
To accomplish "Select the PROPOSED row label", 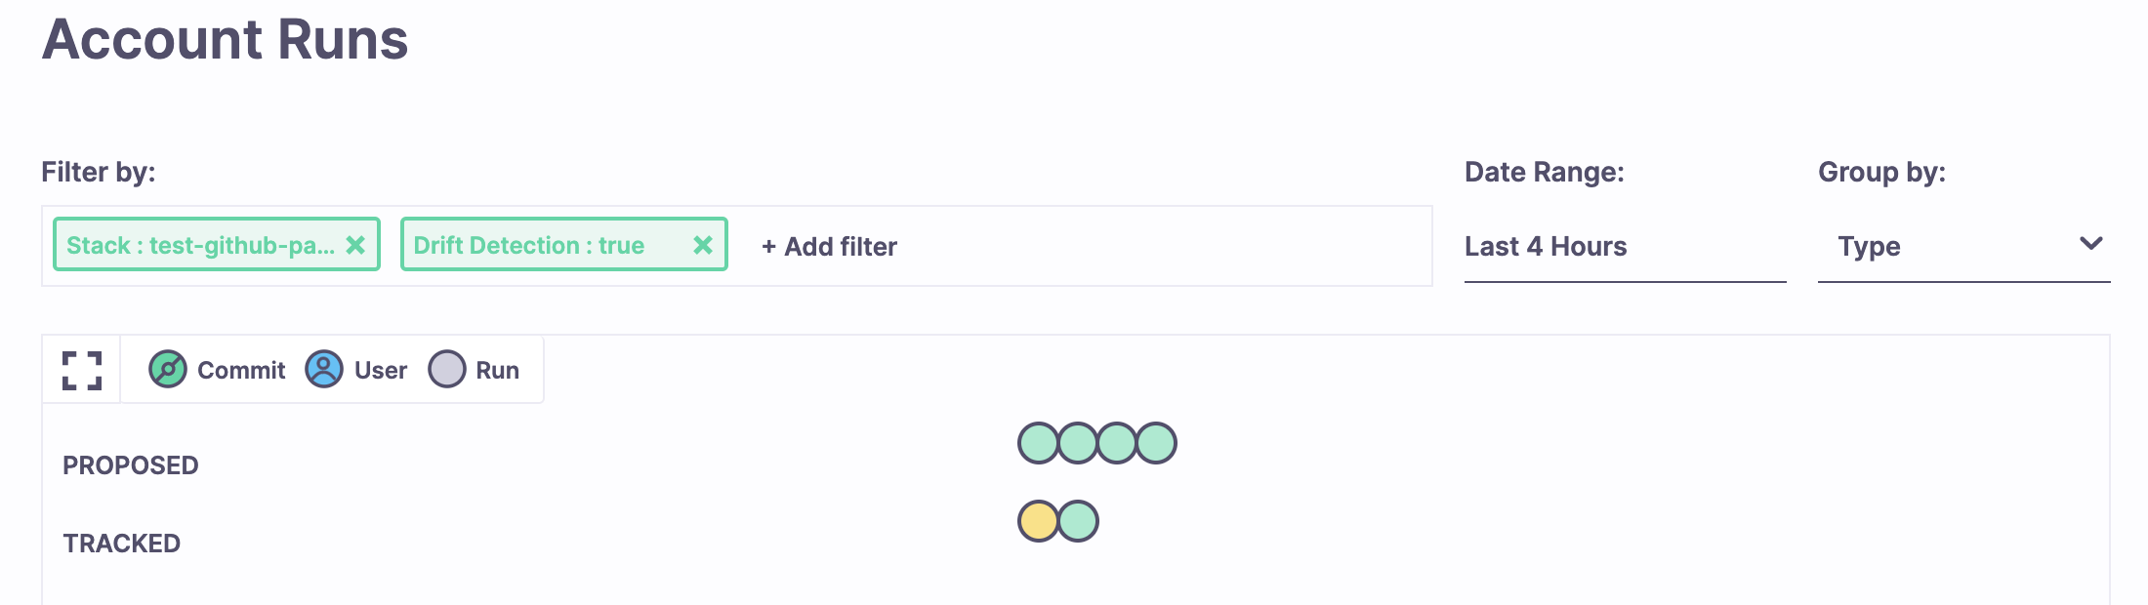I will pyautogui.click(x=129, y=464).
